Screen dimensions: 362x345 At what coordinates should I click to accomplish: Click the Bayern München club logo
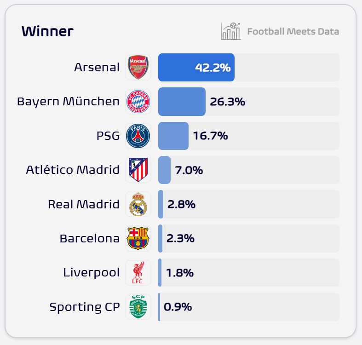tap(138, 102)
